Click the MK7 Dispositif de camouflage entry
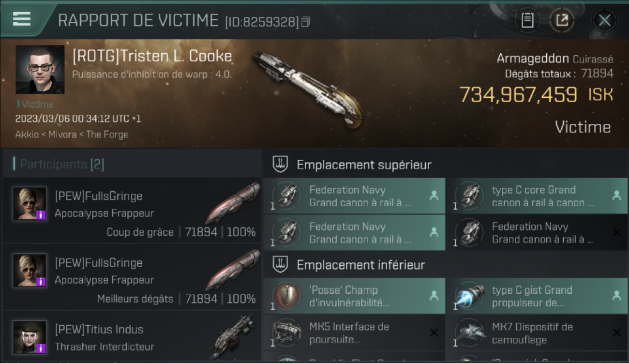 (537, 333)
